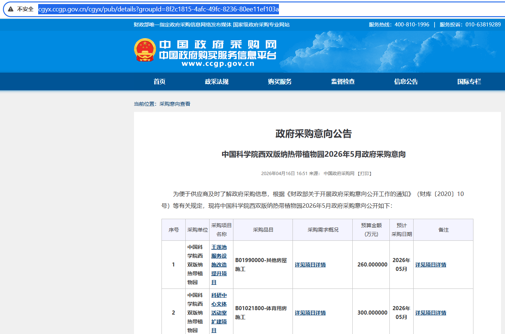Click the 不安全 security warning icon
Viewport: 505px width, 334px height.
[x=11, y=9]
